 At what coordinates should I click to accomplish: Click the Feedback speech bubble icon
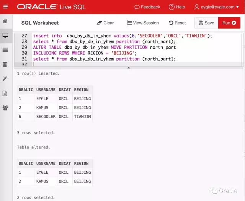click(137, 7)
